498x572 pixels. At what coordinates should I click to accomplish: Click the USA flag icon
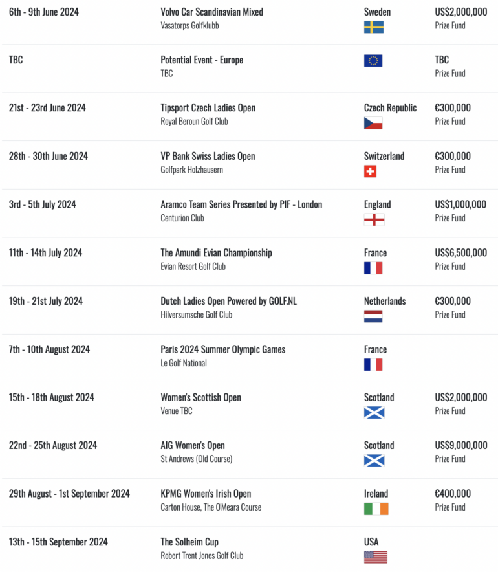[376, 557]
